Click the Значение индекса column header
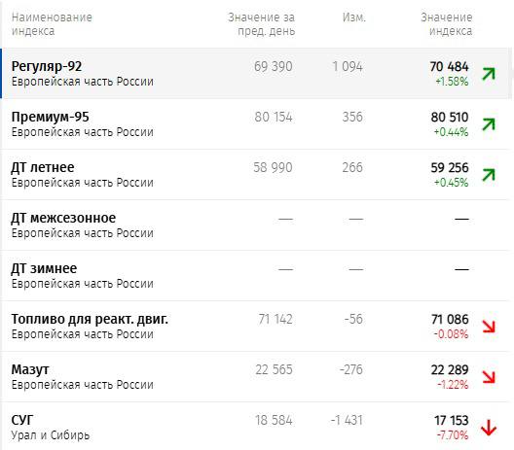Screen dimensions: 514x450 (x=447, y=24)
